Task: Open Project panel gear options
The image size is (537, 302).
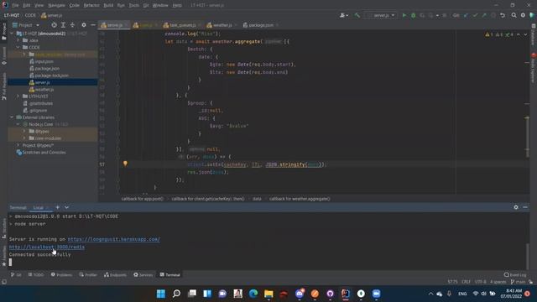Action: point(84,25)
